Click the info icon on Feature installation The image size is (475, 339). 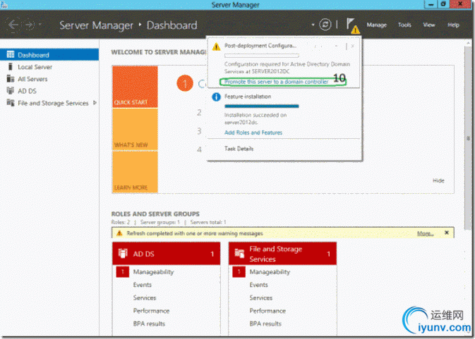[x=216, y=97]
